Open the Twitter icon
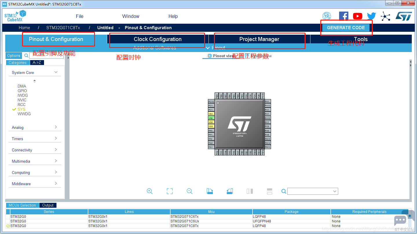Viewport: 417px width, 234px height. coord(372,16)
